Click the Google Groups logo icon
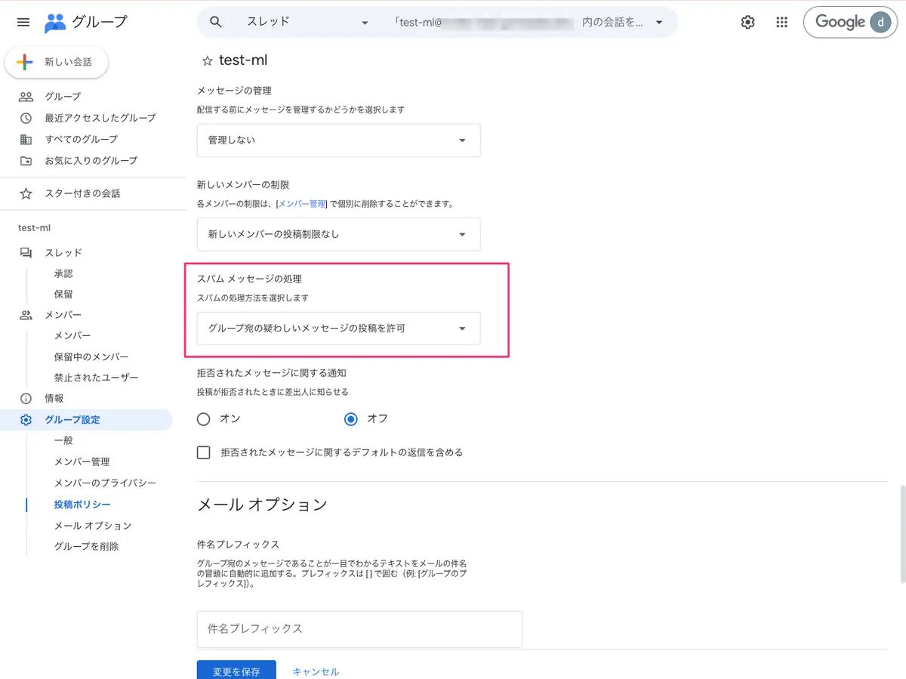The image size is (906, 679). pos(55,23)
